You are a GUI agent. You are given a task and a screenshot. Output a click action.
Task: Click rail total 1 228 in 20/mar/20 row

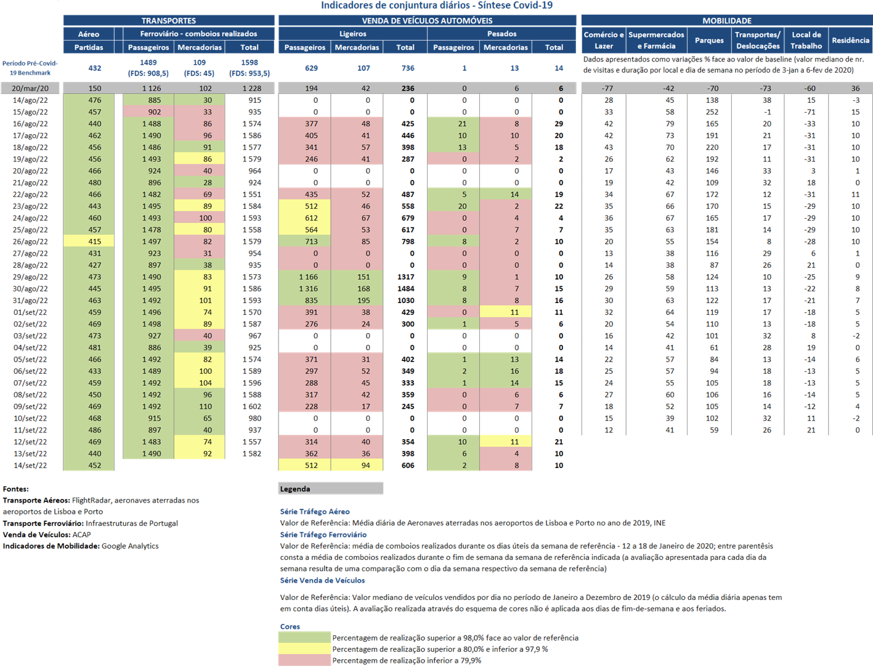point(251,88)
